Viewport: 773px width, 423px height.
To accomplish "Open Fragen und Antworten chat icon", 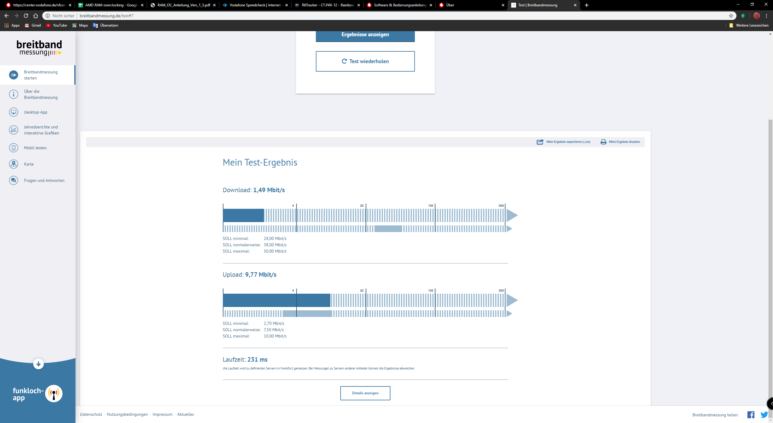I will click(14, 180).
